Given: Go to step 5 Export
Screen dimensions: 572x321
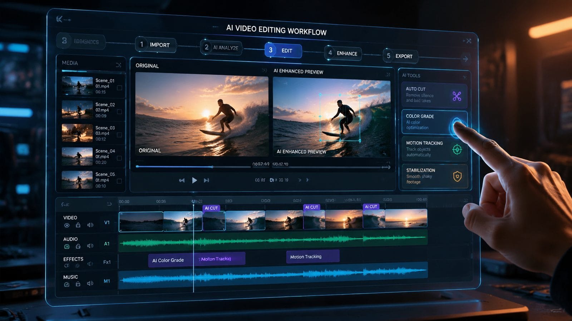Looking at the screenshot, I should click(x=400, y=56).
